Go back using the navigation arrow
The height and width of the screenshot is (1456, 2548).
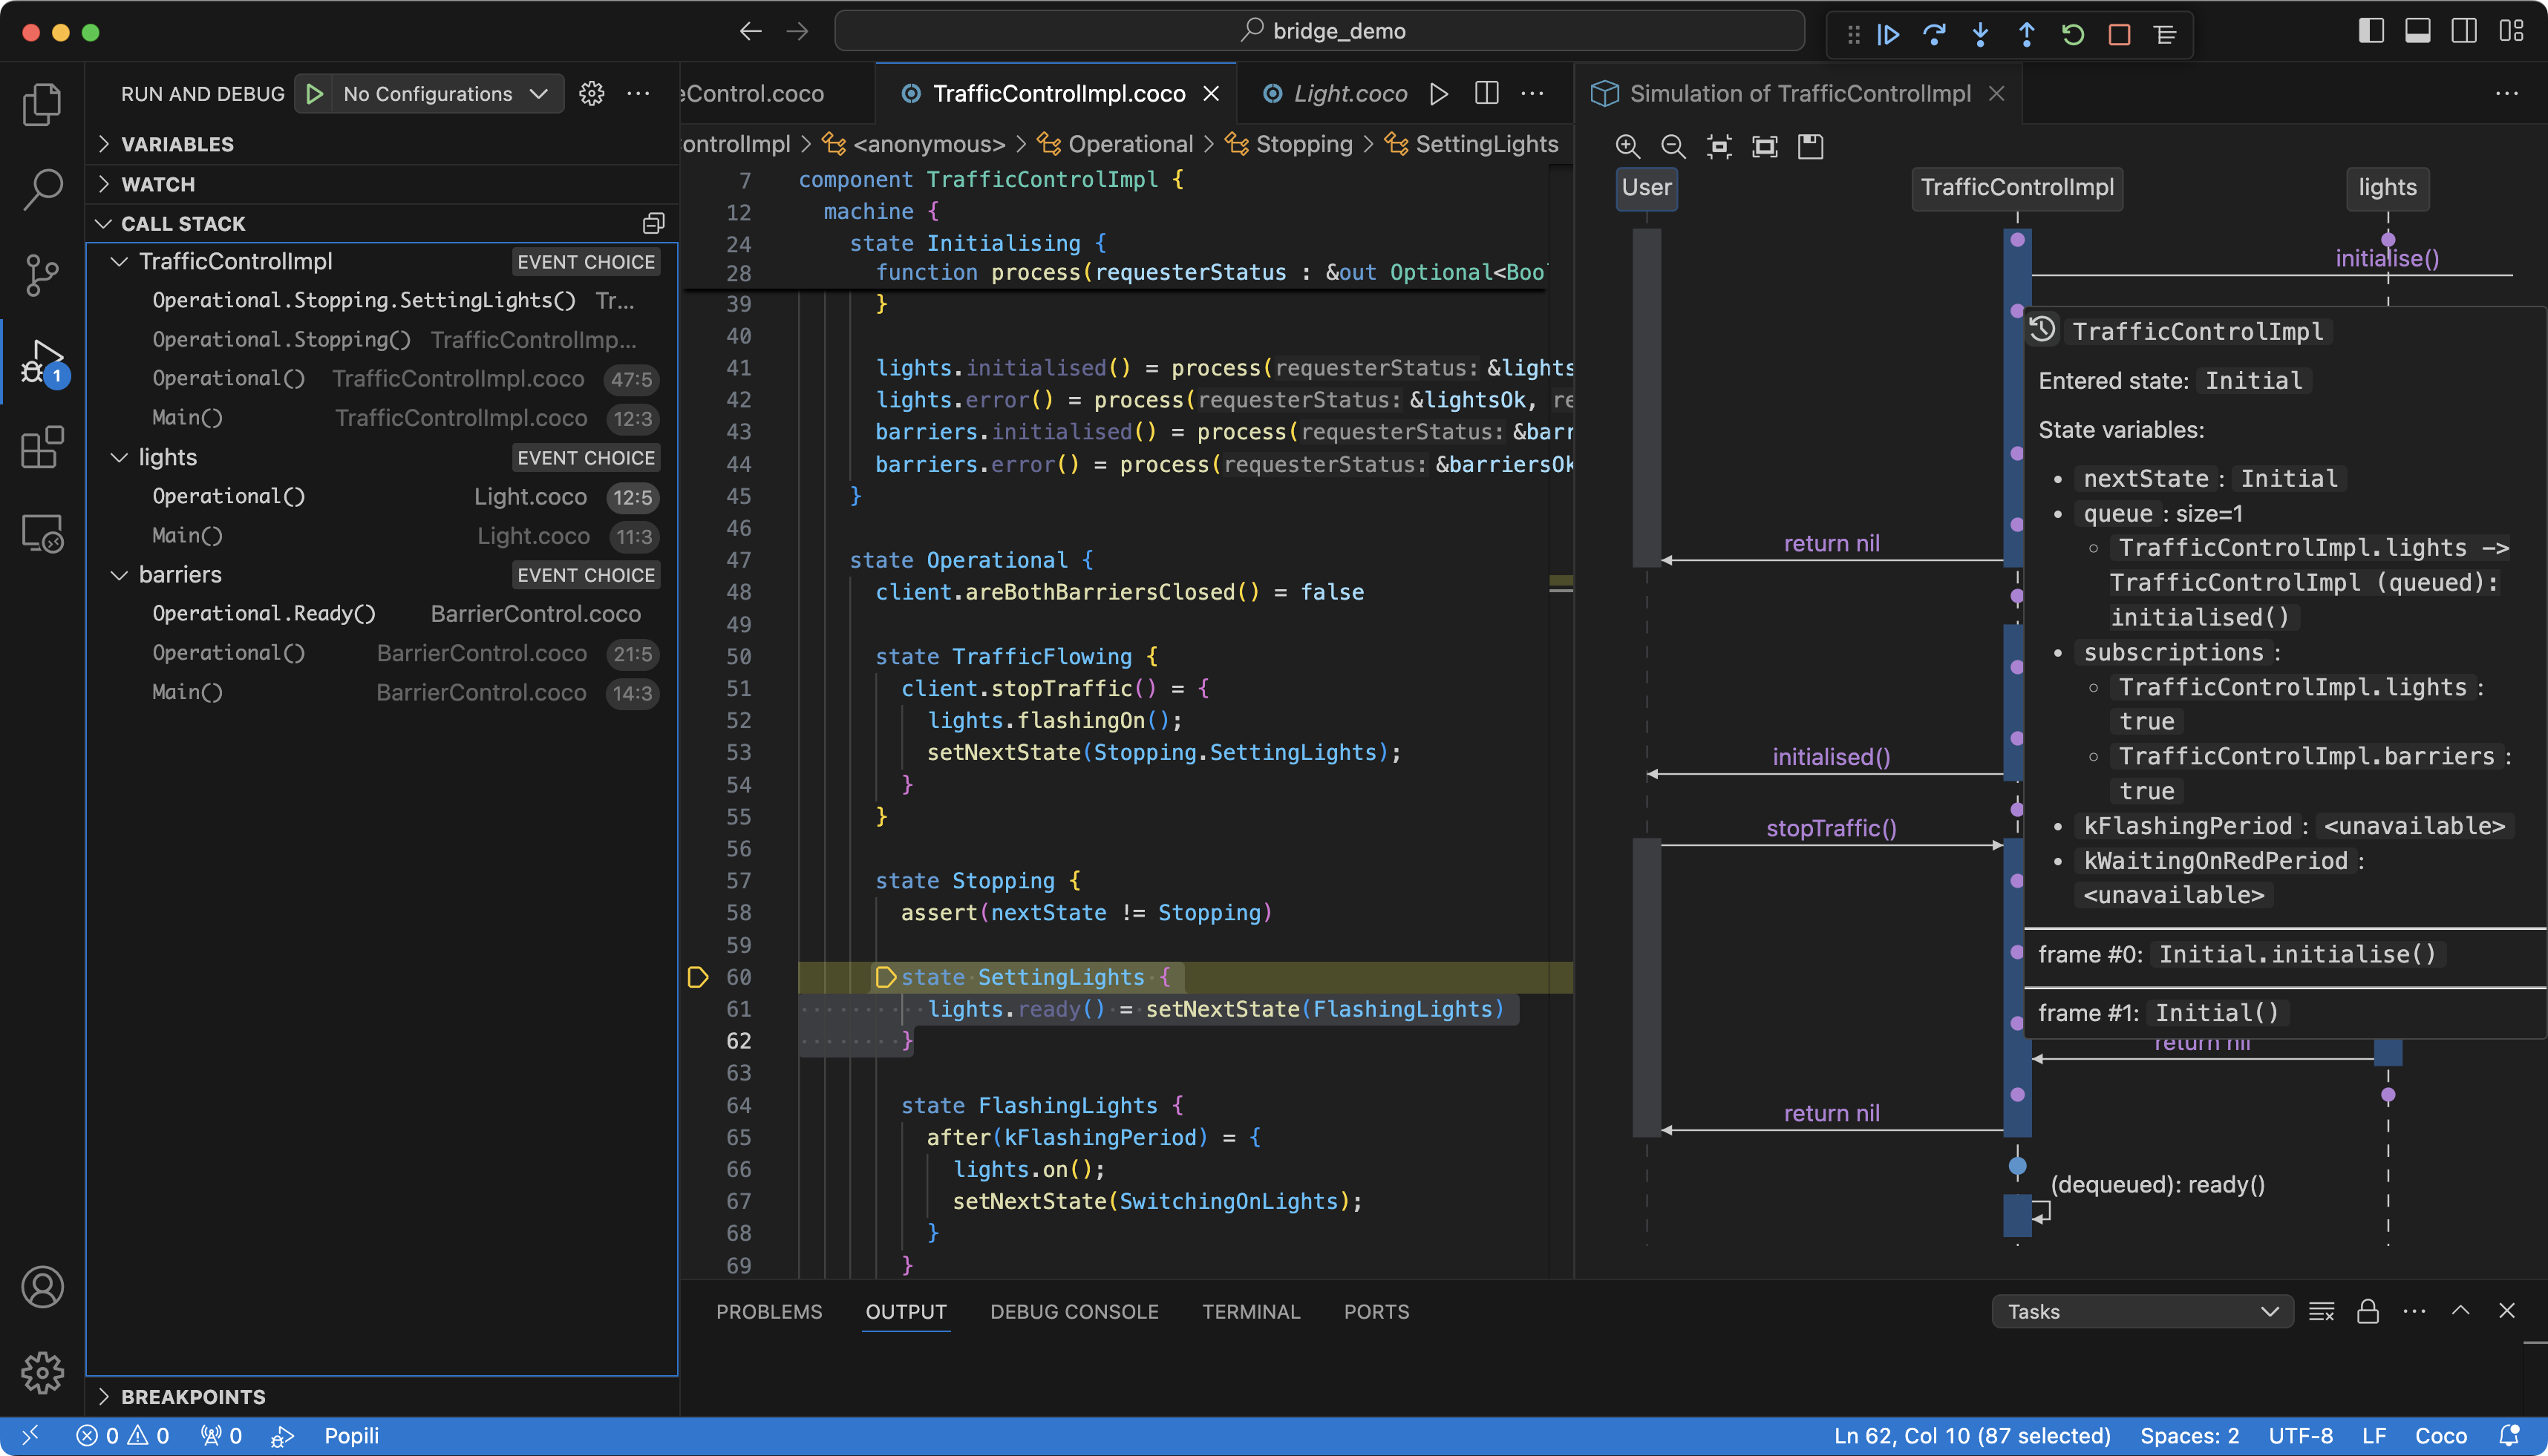click(x=751, y=32)
